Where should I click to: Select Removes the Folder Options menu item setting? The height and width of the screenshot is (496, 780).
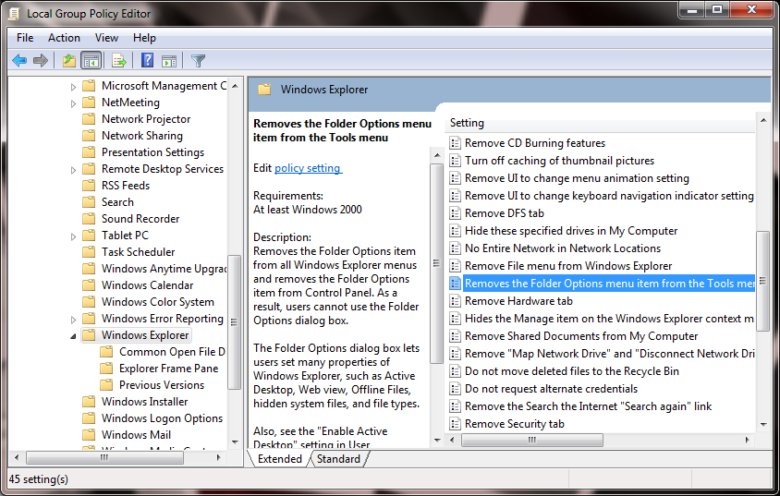(x=609, y=284)
